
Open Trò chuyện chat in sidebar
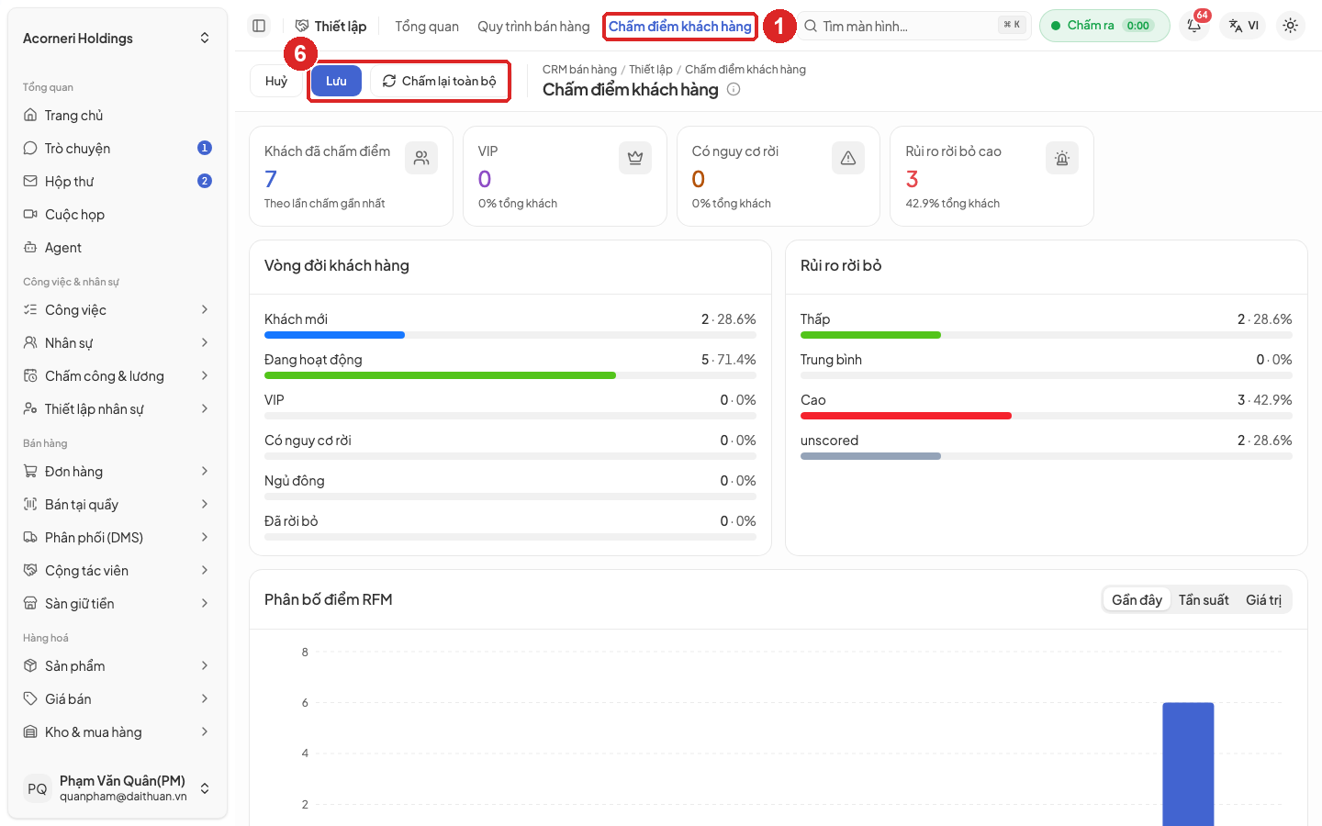point(118,149)
